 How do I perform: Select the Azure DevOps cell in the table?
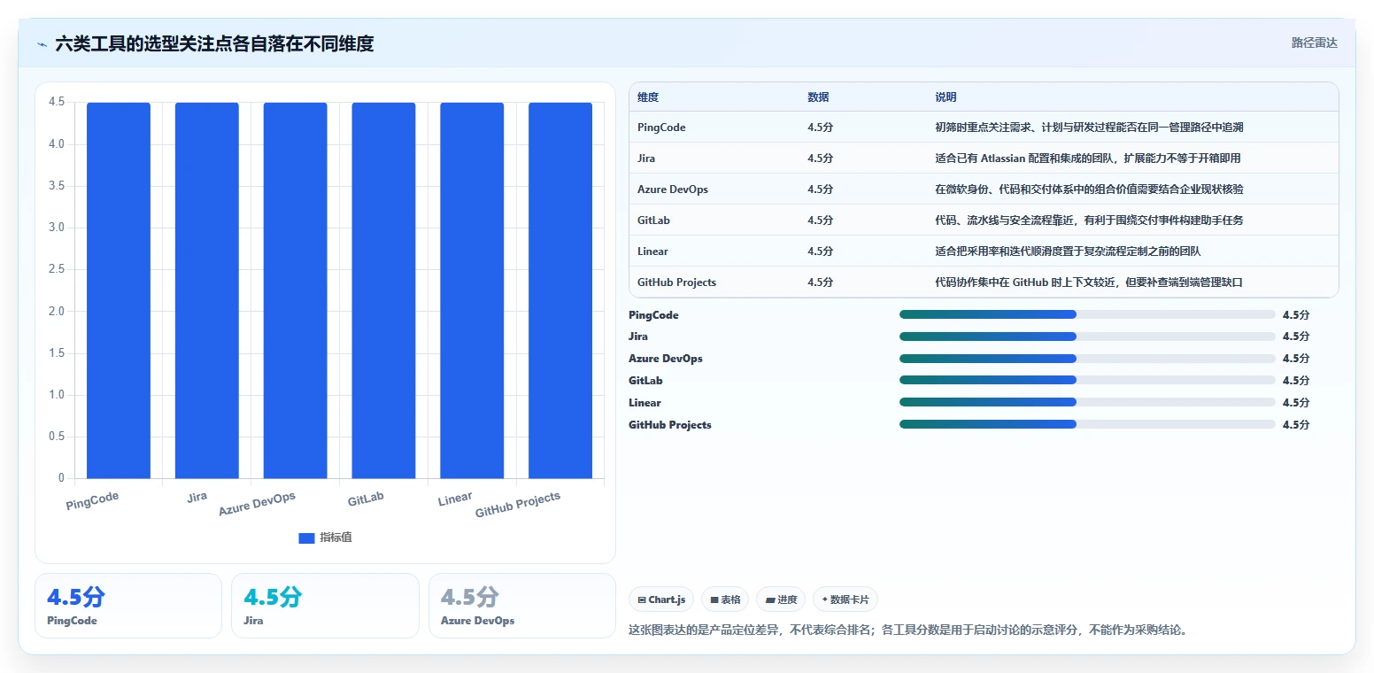point(673,190)
